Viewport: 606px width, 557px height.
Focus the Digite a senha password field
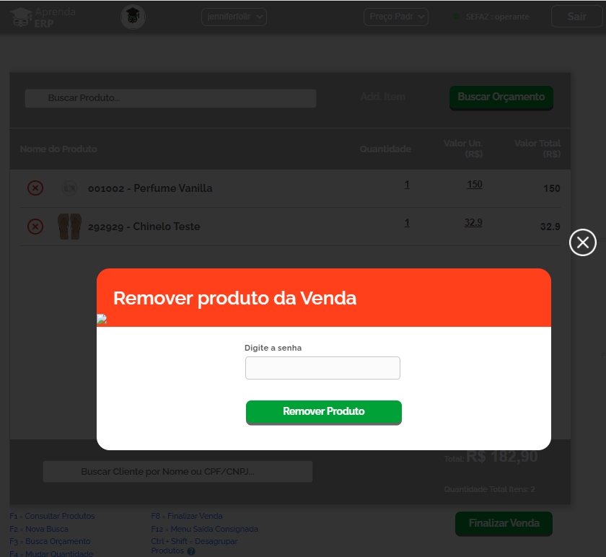(x=322, y=368)
